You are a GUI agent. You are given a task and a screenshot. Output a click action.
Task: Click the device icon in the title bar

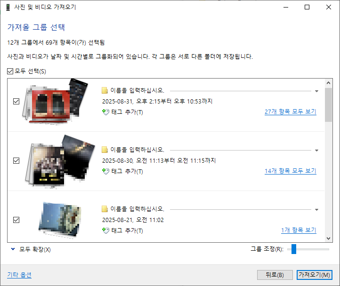[8, 7]
